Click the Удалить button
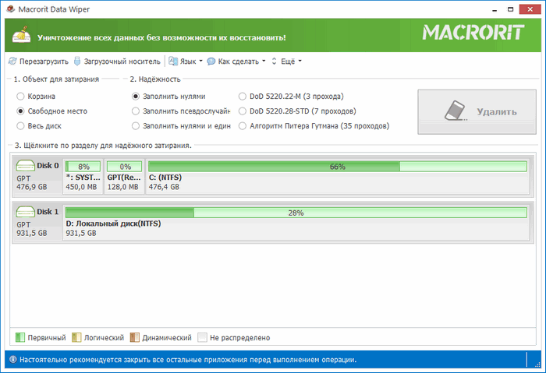The width and height of the screenshot is (546, 373). [x=477, y=112]
